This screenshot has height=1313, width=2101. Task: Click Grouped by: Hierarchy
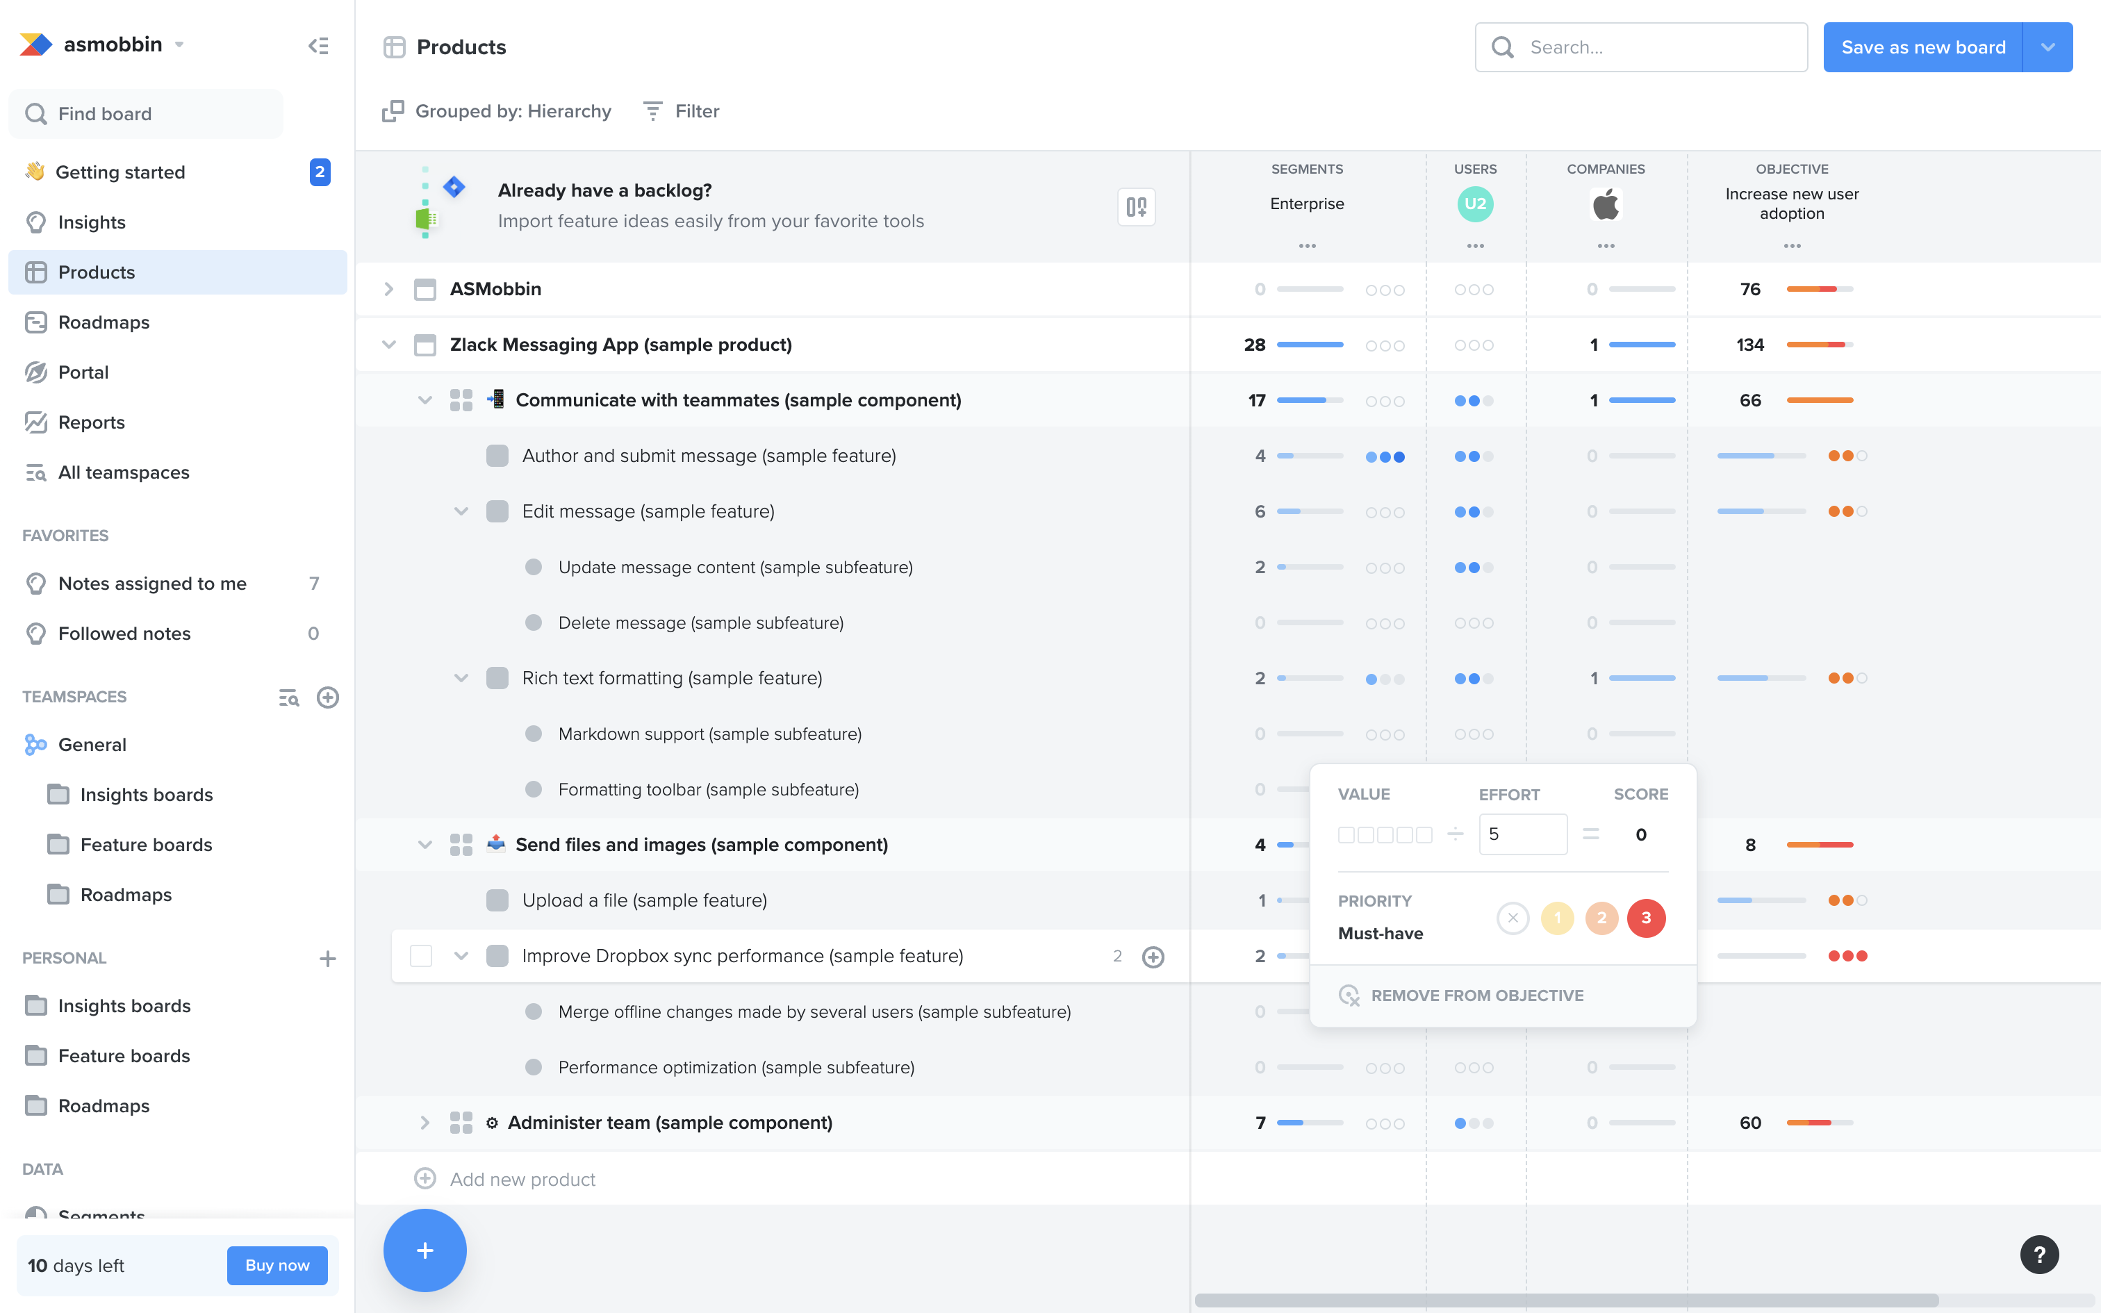click(x=497, y=111)
